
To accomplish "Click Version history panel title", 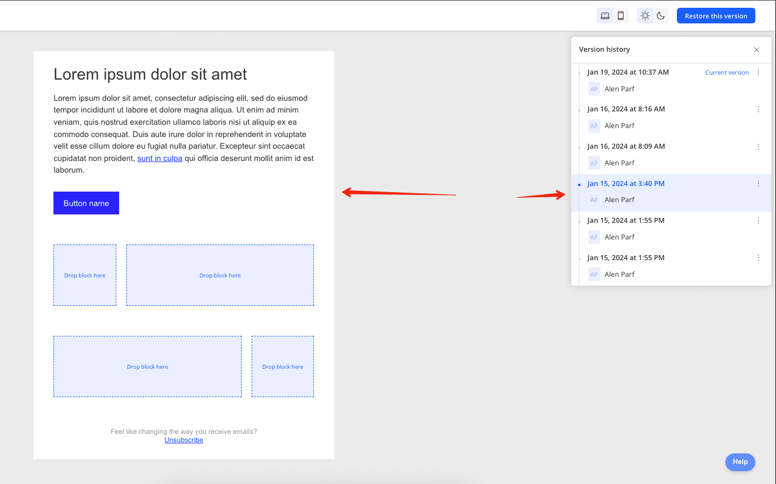I will tap(605, 50).
